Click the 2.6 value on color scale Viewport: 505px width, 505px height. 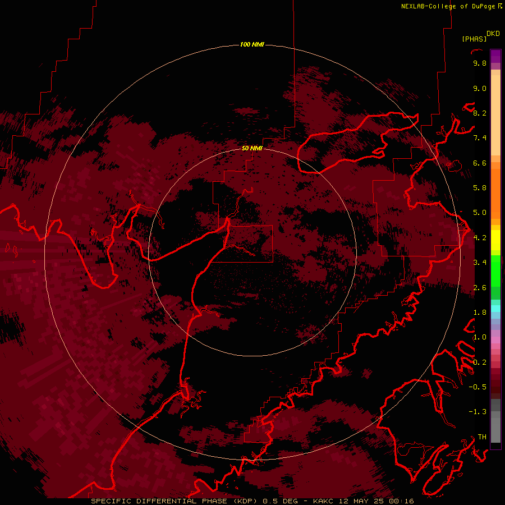480,288
